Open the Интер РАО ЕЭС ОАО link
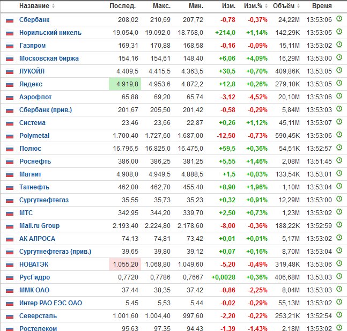 pyautogui.click(x=50, y=303)
